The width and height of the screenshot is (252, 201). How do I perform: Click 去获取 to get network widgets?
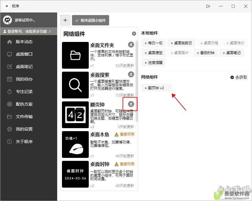239,78
